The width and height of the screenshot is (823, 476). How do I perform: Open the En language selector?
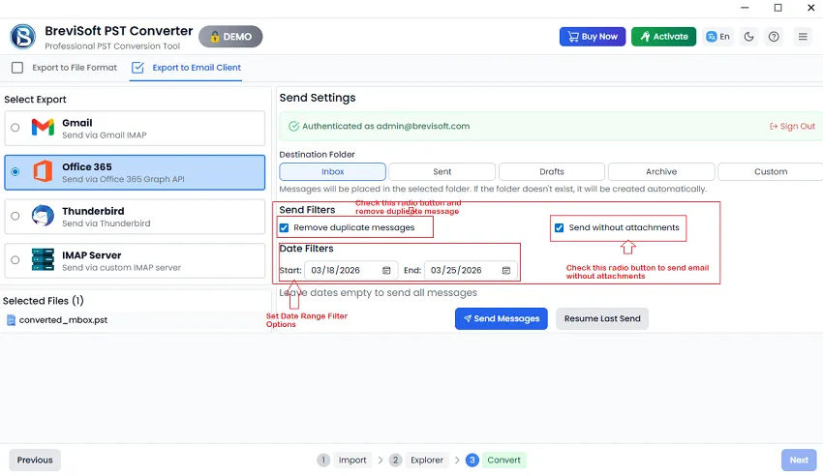[x=718, y=37]
